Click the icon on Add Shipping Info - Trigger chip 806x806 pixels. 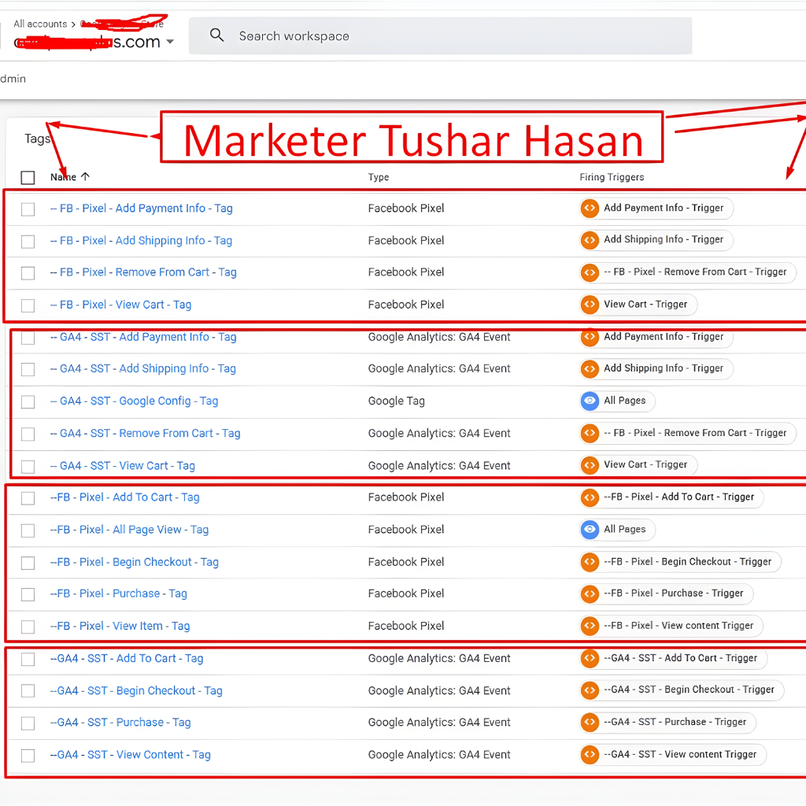pos(590,240)
